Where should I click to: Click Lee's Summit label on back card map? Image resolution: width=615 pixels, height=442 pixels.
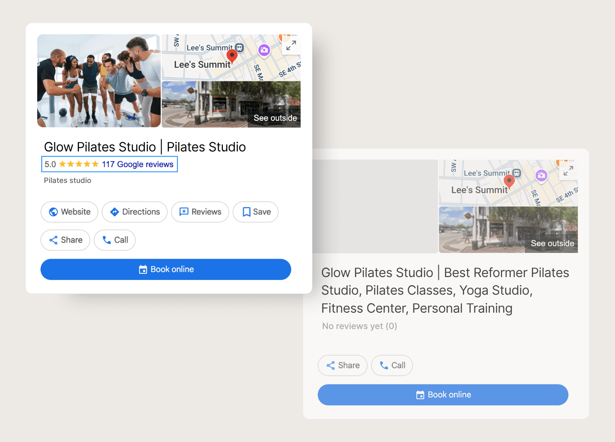coord(480,190)
